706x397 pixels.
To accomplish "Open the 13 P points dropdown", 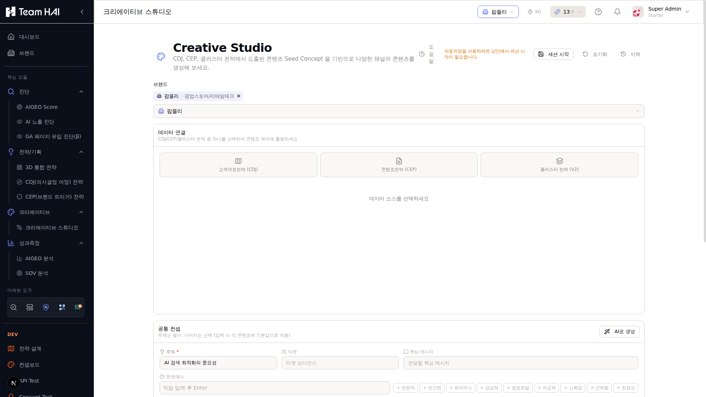I will coord(568,12).
